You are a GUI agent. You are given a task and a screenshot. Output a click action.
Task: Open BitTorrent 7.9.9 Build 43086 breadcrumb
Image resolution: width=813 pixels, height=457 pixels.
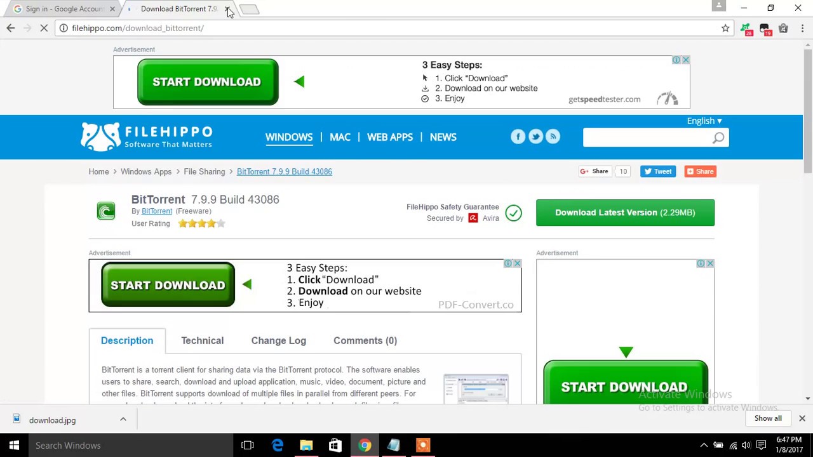click(x=285, y=171)
